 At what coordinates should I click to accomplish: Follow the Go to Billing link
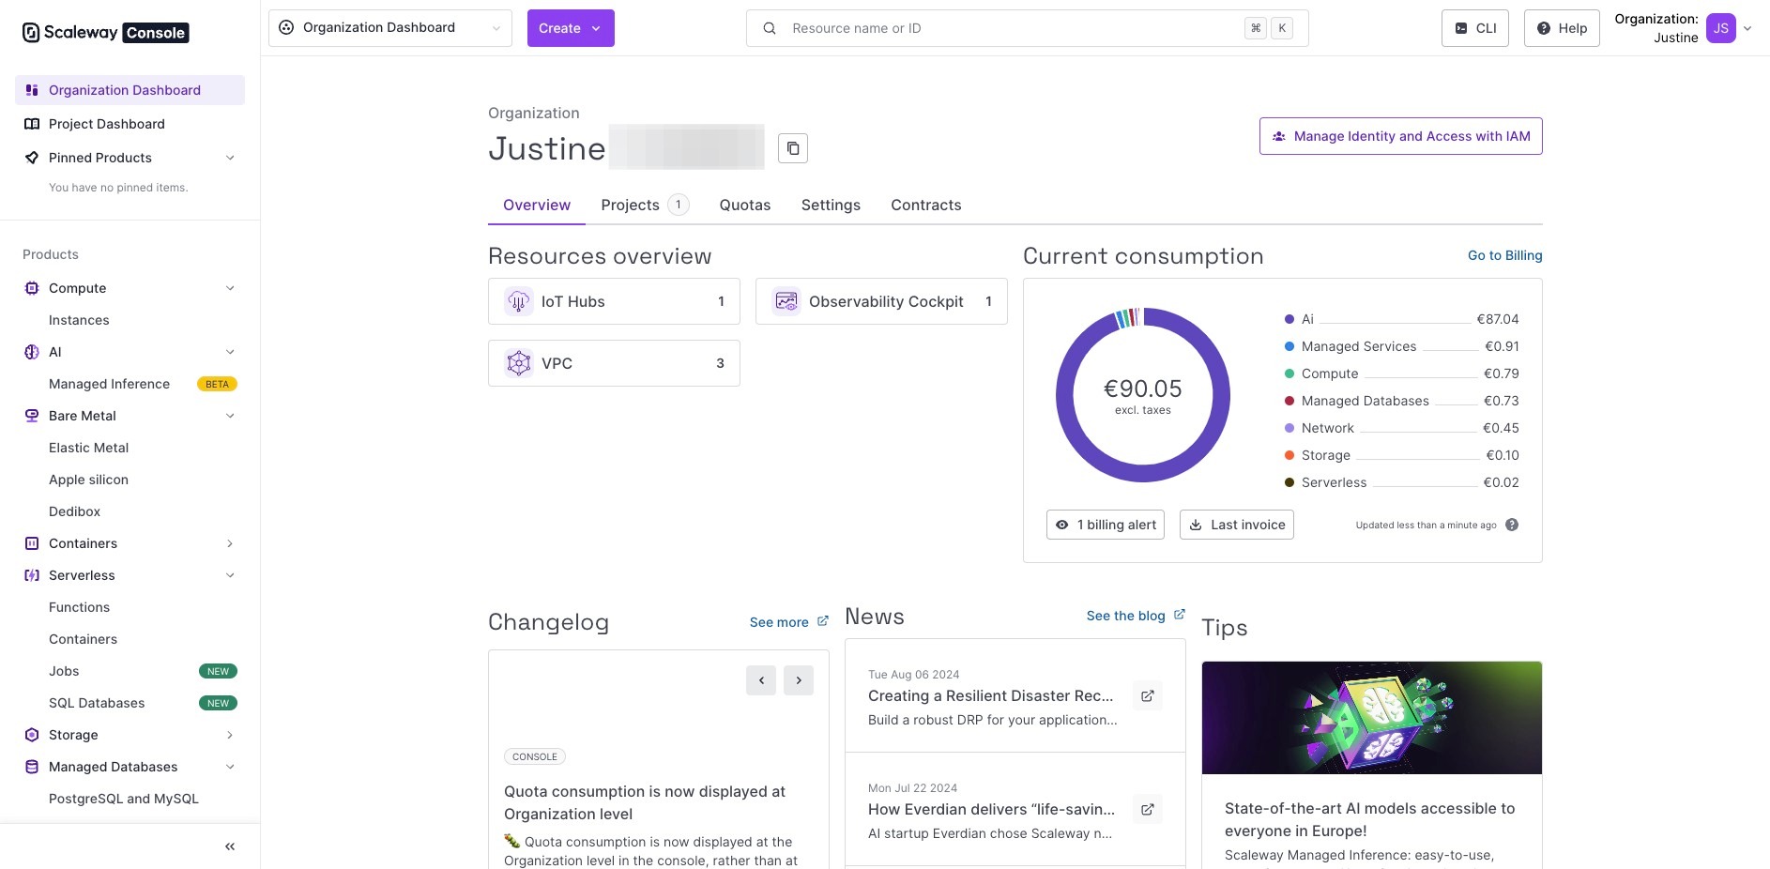(1505, 255)
